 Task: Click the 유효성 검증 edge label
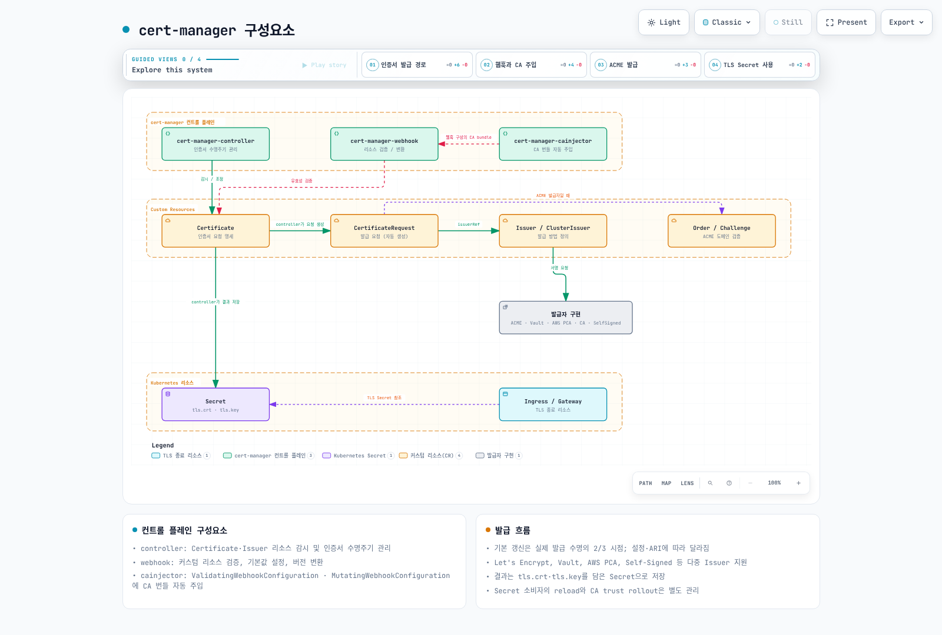[x=301, y=181]
